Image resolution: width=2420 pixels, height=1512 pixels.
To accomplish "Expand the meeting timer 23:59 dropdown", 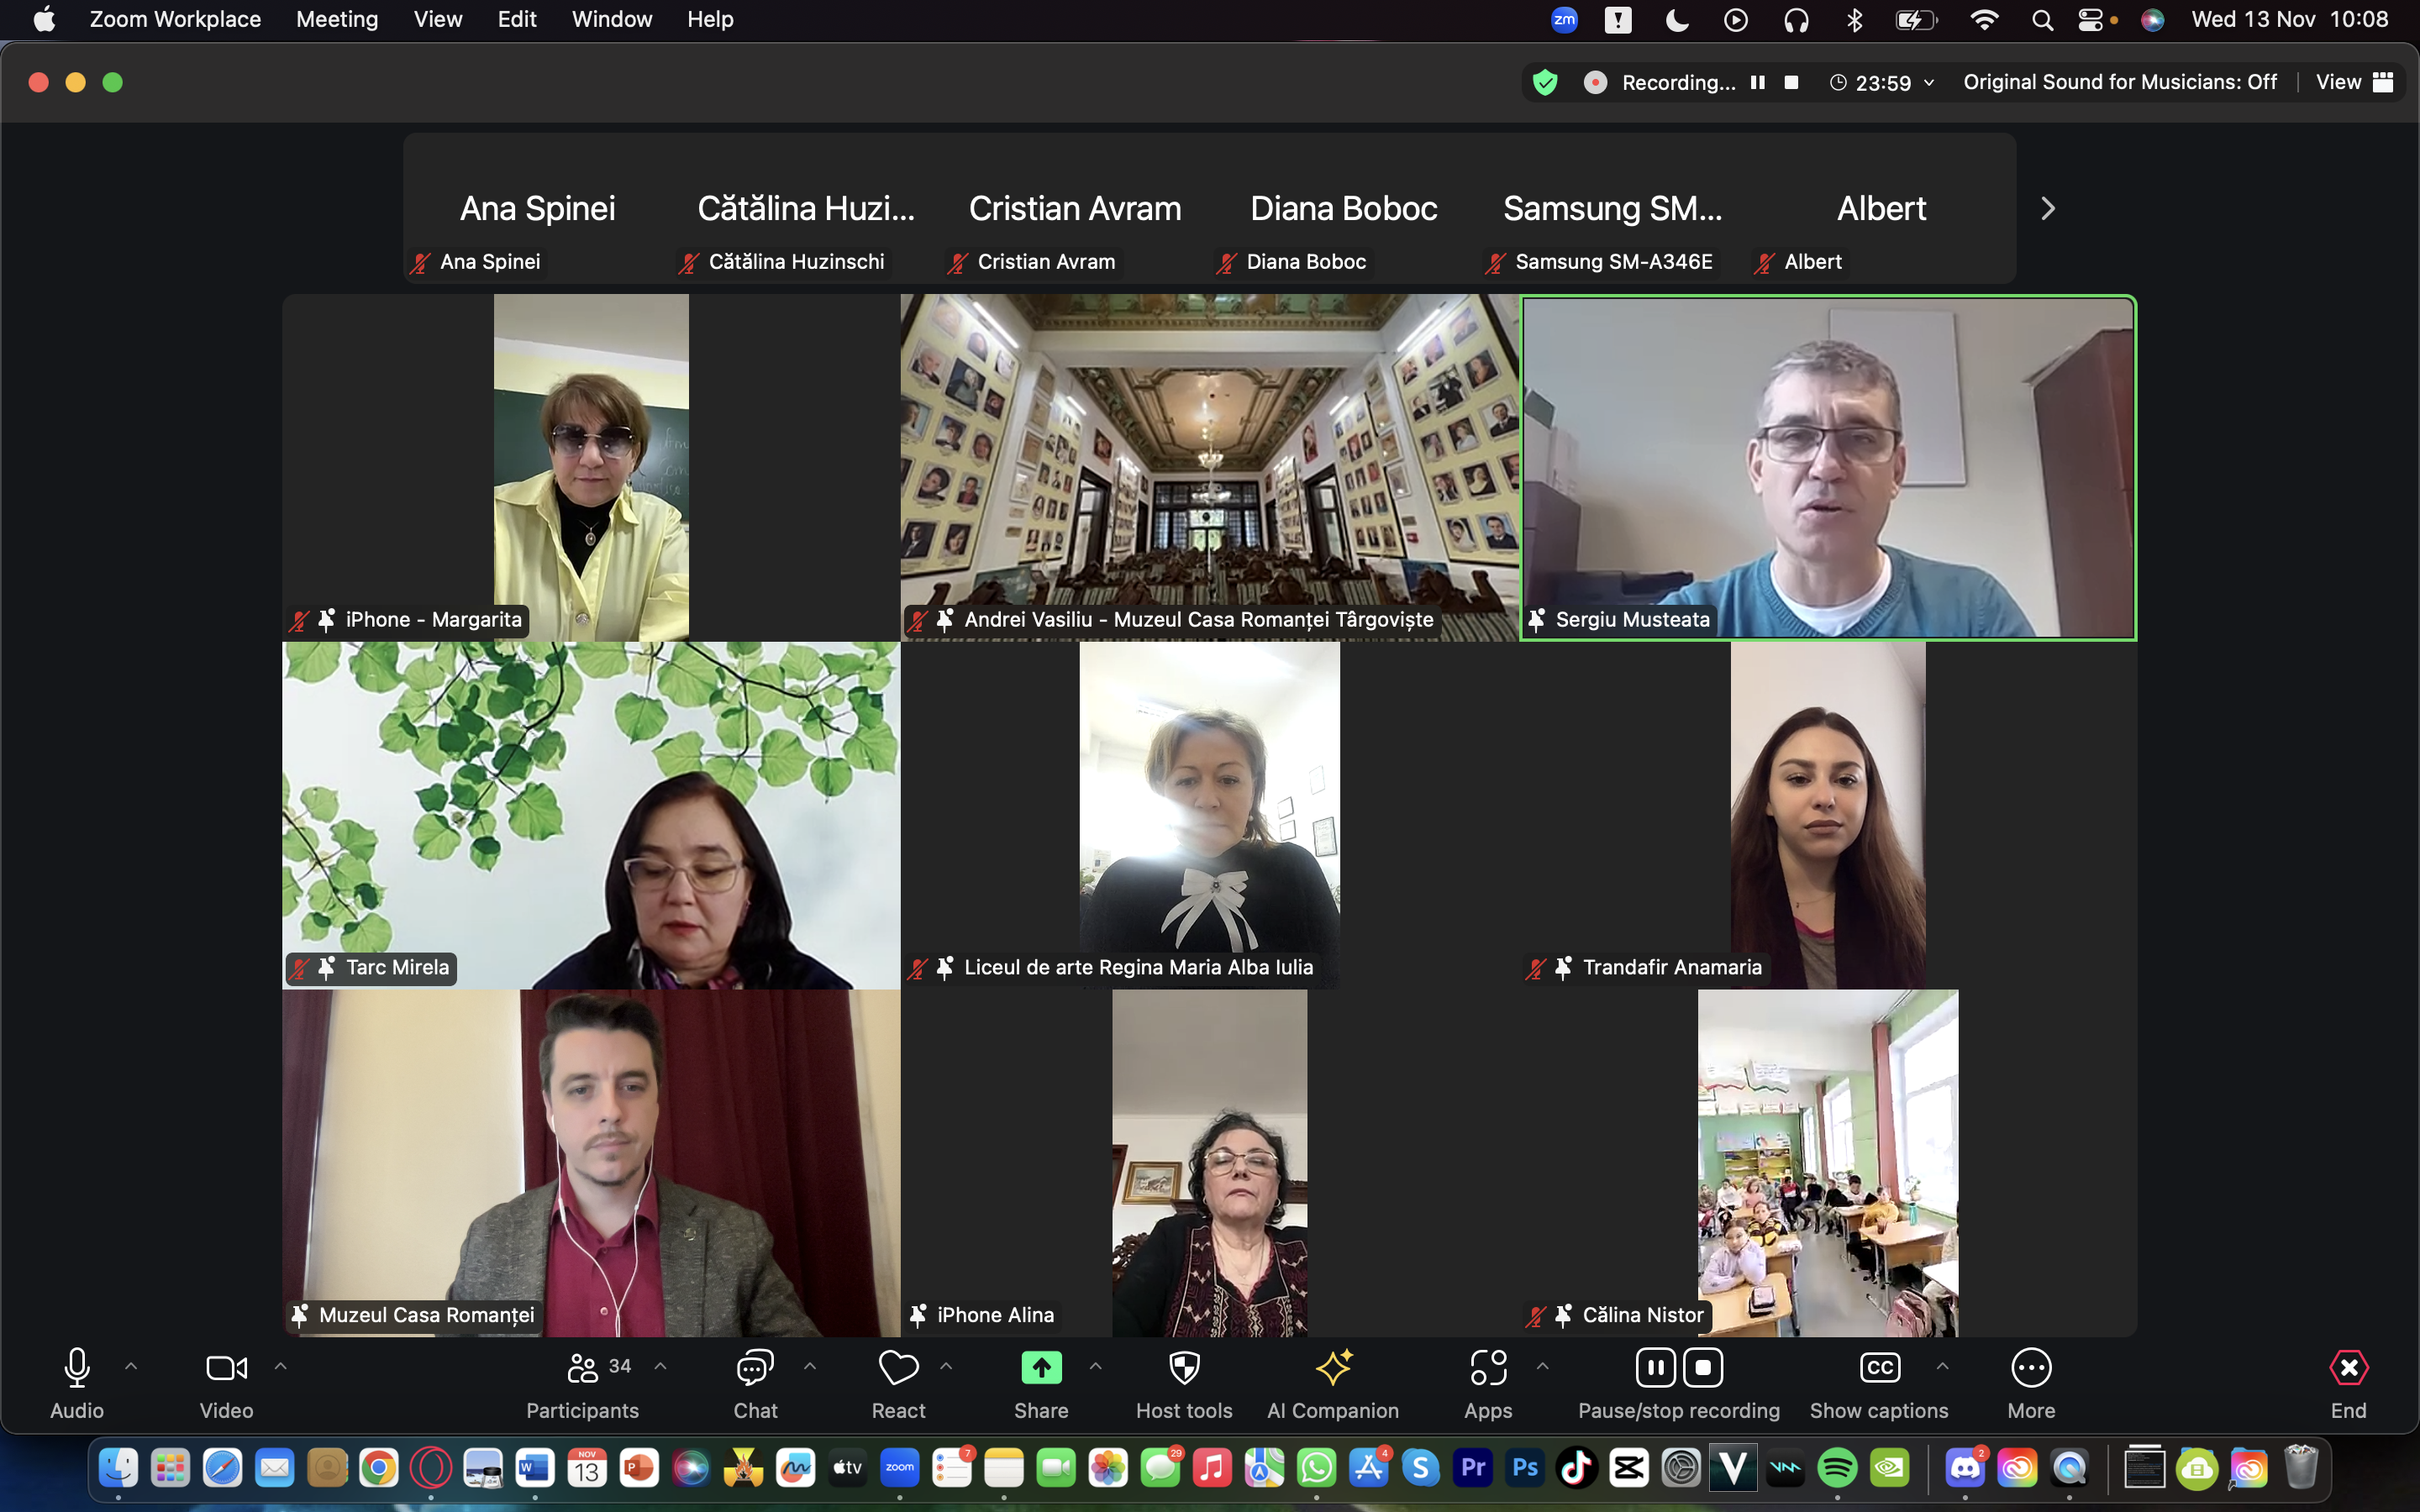I will (x=1929, y=83).
